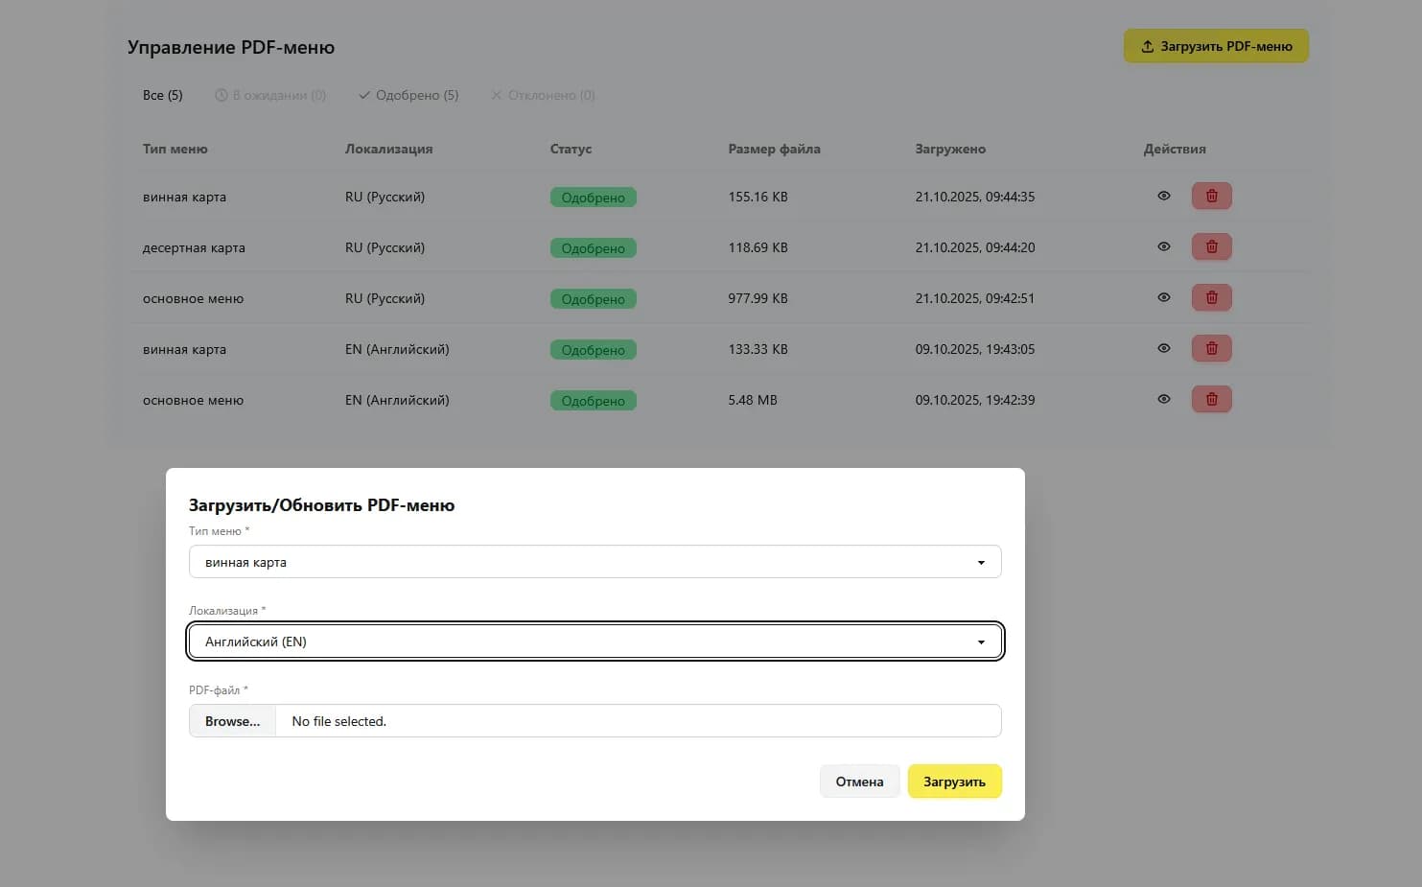This screenshot has height=887, width=1422.
Task: Submit with the Загрузить button
Action: tap(954, 781)
